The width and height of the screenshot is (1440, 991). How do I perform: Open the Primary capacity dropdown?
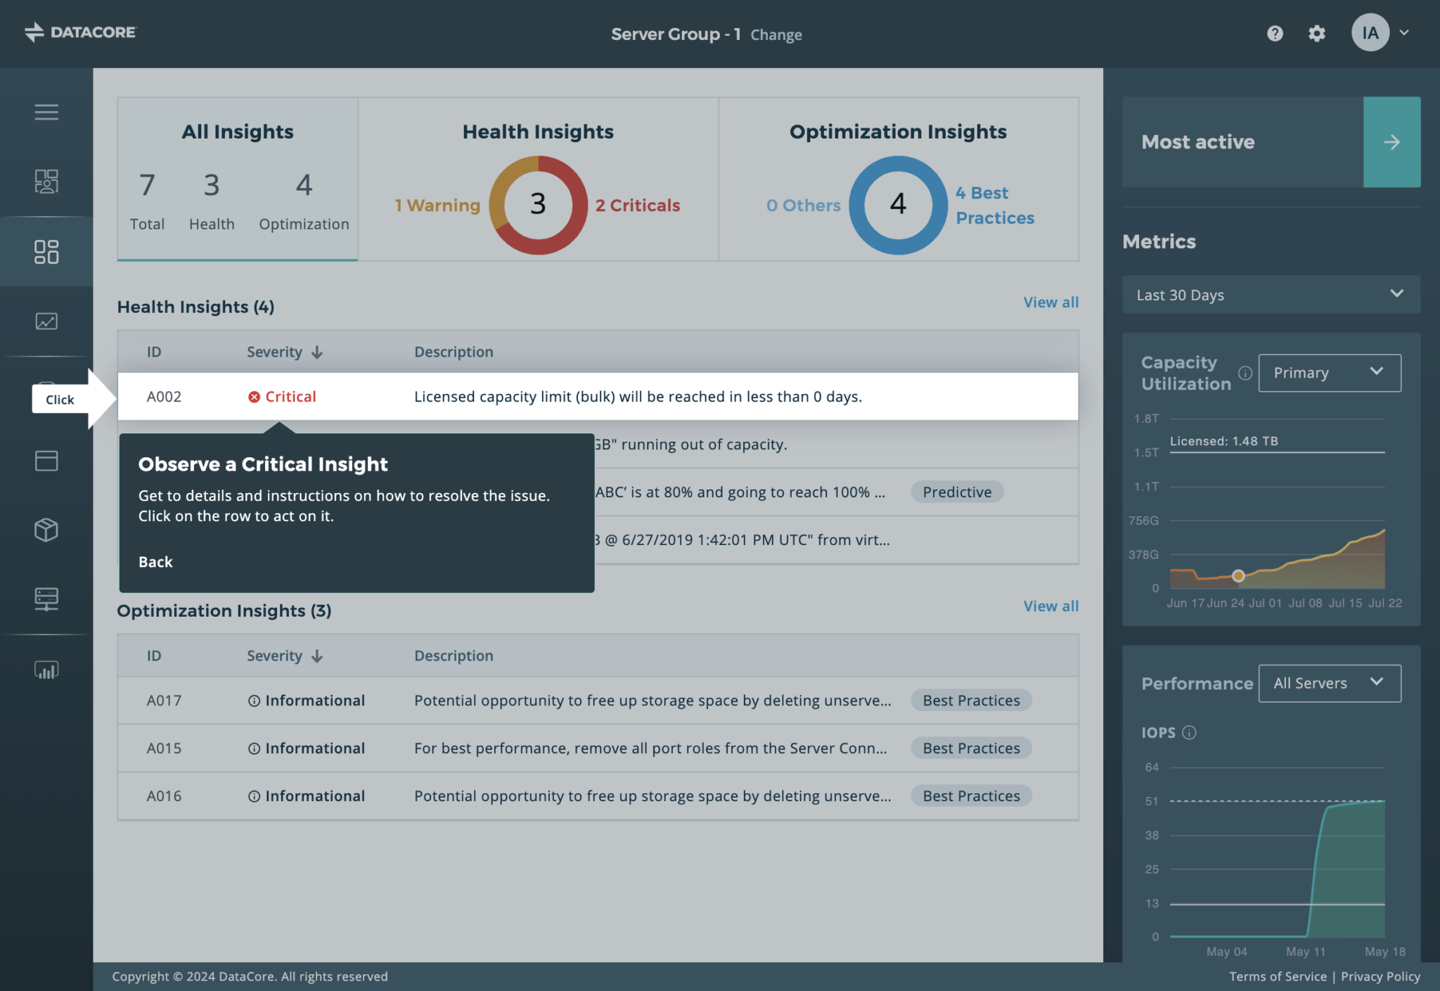pyautogui.click(x=1329, y=373)
